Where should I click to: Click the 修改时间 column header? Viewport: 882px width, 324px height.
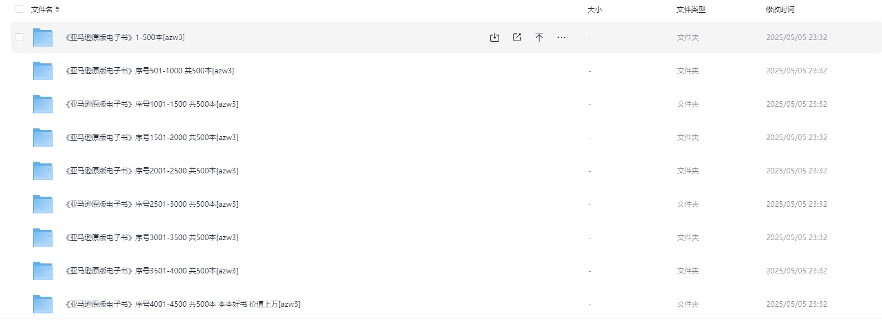[780, 9]
